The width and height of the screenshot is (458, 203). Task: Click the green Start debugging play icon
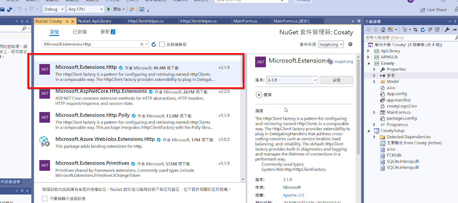tap(109, 9)
